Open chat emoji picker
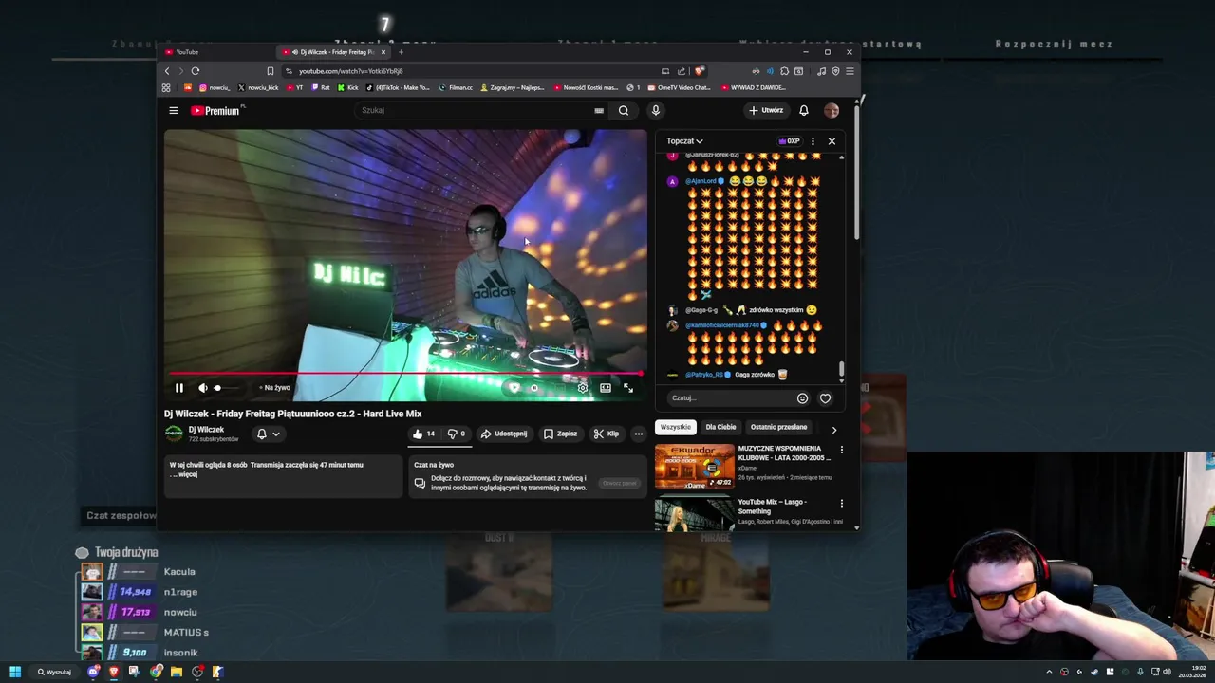Image resolution: width=1215 pixels, height=683 pixels. pyautogui.click(x=802, y=398)
